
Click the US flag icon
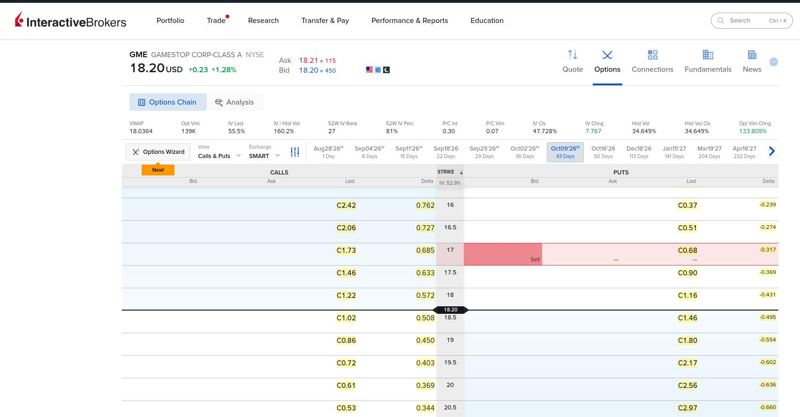click(x=370, y=70)
